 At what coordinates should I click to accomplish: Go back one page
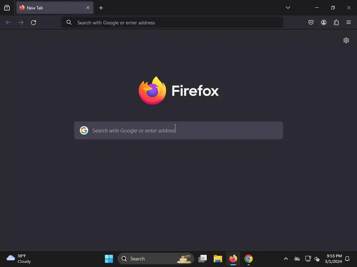pyautogui.click(x=8, y=23)
